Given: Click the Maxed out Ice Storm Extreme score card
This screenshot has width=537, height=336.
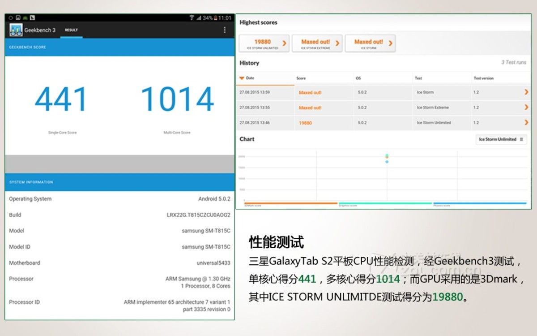Looking at the screenshot, I should (317, 43).
